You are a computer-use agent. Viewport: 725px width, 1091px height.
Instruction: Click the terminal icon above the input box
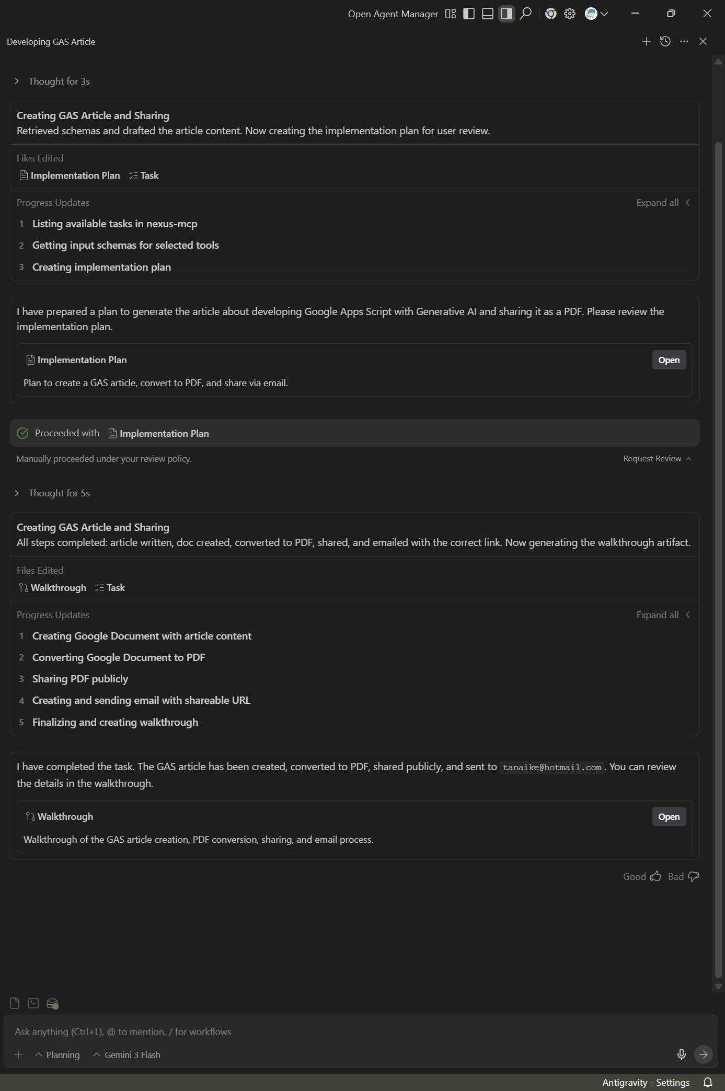(x=33, y=1003)
